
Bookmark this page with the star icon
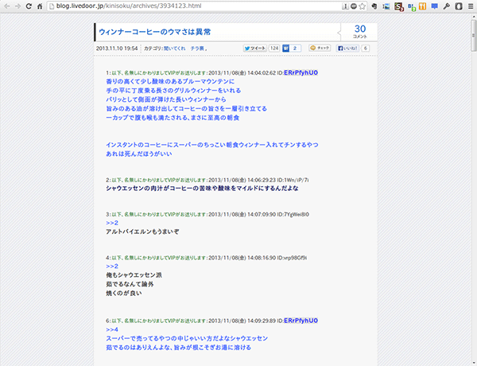click(363, 6)
